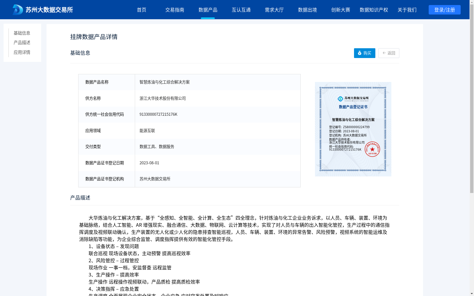Click the 苏州大数据交易所 logo icon
This screenshot has width=474, height=296.
(17, 10)
